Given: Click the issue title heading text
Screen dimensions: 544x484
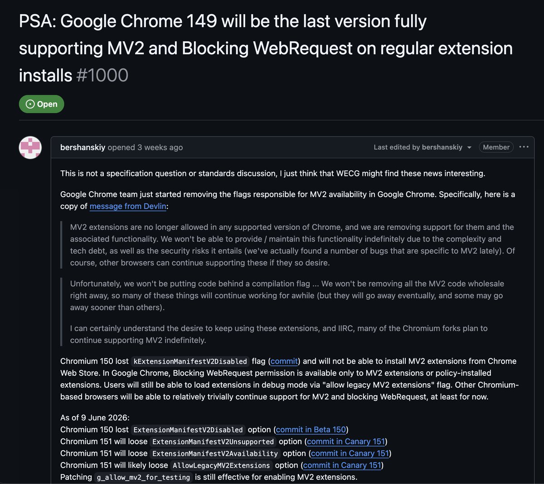Looking at the screenshot, I should click(266, 48).
